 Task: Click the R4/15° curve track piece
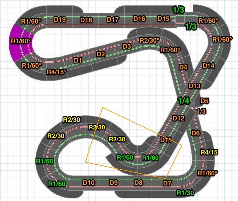point(56,72)
